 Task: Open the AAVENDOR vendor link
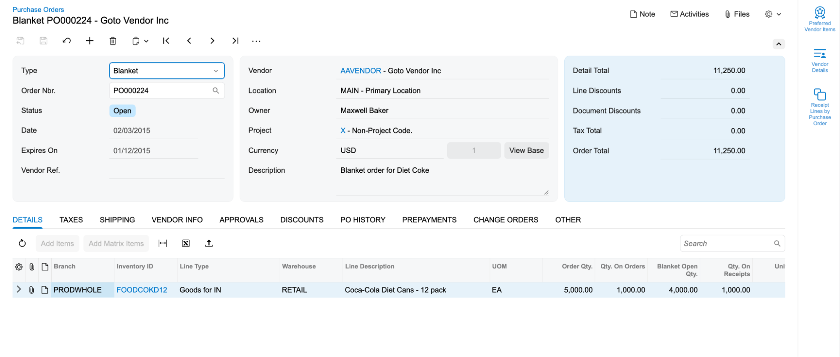click(361, 71)
